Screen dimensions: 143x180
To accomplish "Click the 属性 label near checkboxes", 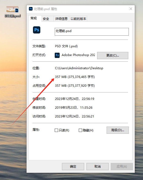I will 36,130.
